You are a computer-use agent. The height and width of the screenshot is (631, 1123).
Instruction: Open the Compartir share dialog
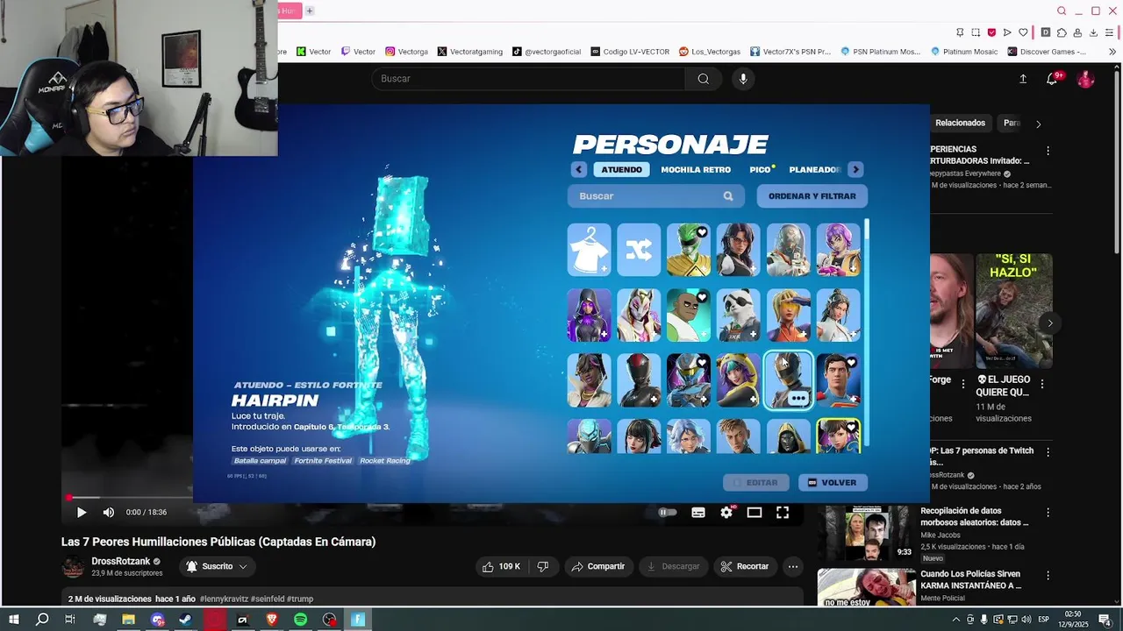pyautogui.click(x=598, y=567)
